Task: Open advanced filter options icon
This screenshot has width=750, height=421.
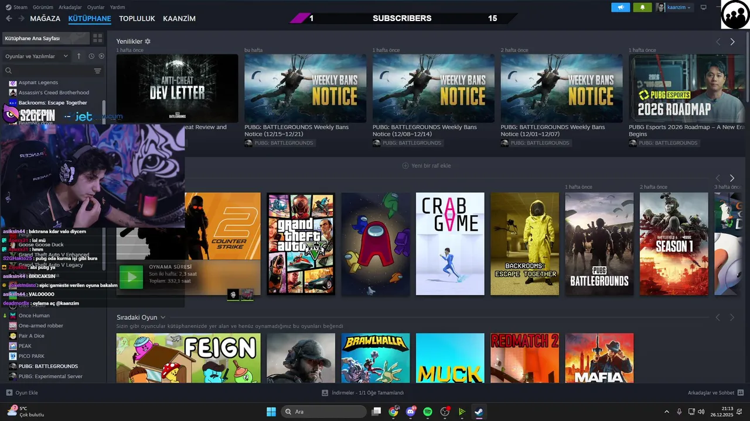Action: (97, 71)
